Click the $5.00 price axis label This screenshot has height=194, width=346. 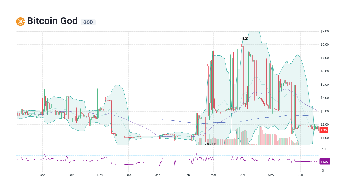(325, 85)
